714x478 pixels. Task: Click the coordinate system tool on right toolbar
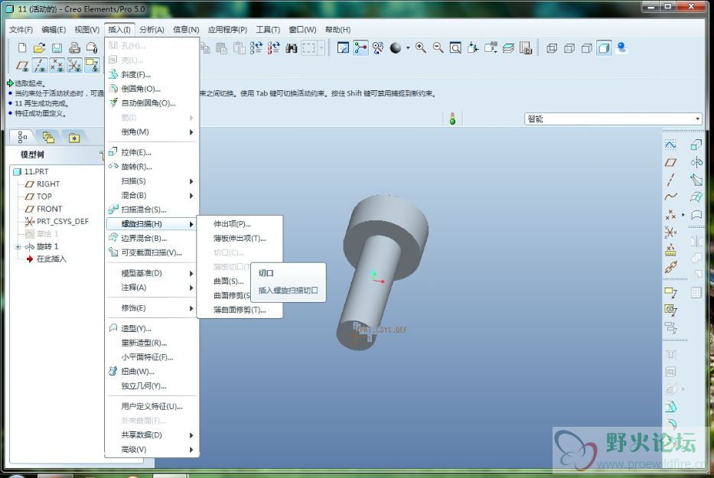pos(670,232)
